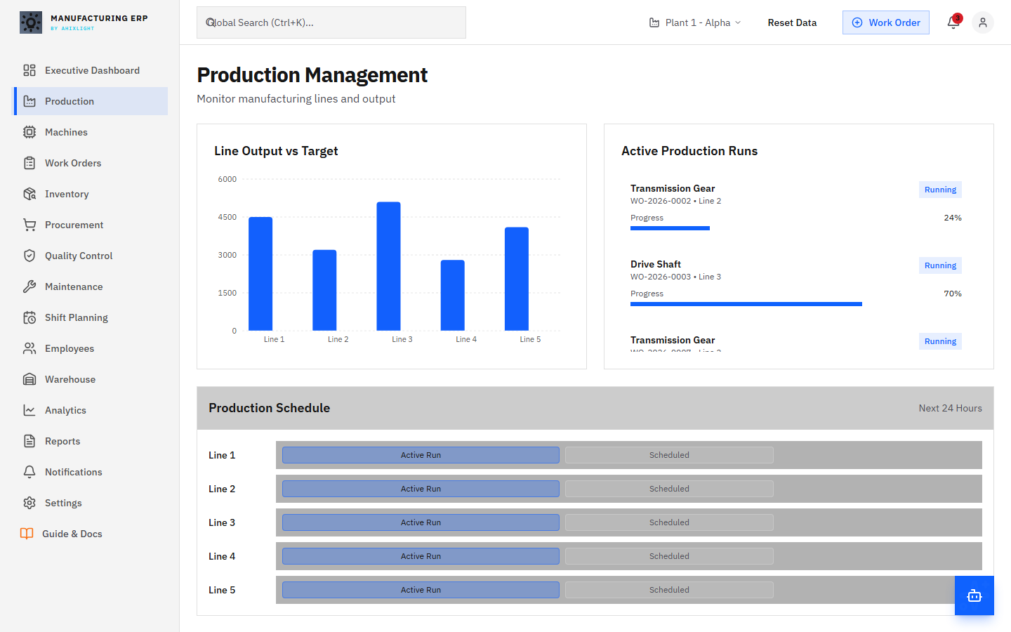Click Line 3 Active Run block
Screen dimensions: 1011x632
(421, 522)
